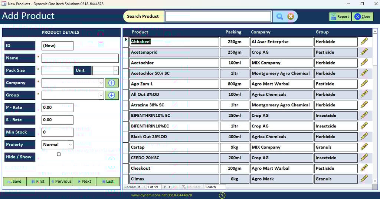The image size is (380, 199).
Task: Click the No Filter indicator
Action: [191, 187]
